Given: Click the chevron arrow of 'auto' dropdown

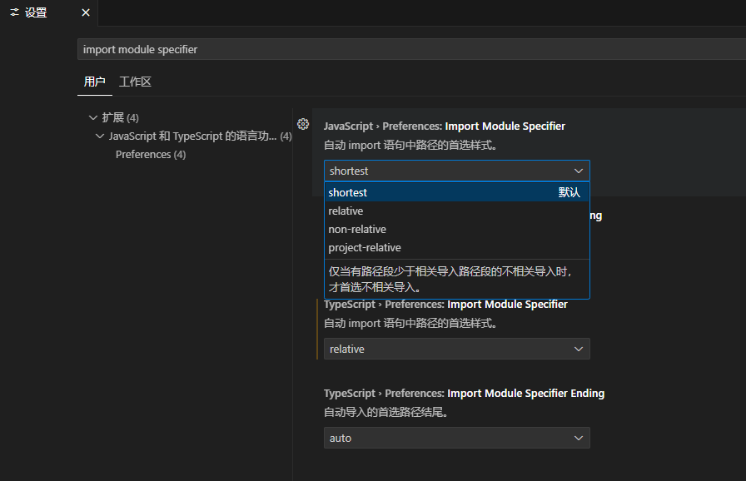Looking at the screenshot, I should pos(579,438).
